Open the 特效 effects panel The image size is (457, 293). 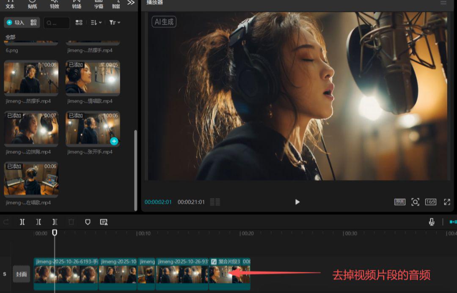[x=54, y=4]
